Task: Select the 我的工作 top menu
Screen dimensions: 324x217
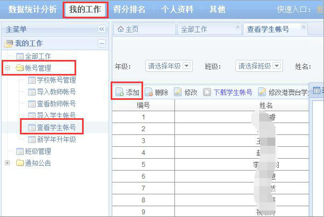Action: [x=85, y=9]
